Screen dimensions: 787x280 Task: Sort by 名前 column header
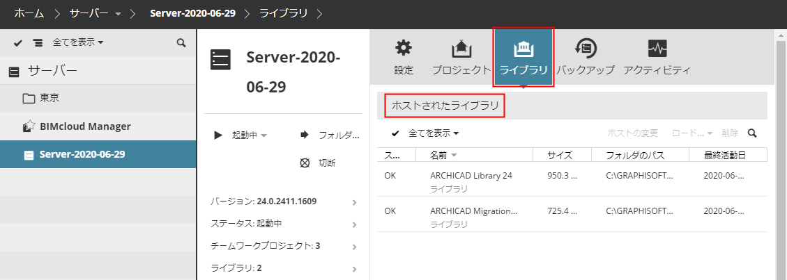coord(474,155)
